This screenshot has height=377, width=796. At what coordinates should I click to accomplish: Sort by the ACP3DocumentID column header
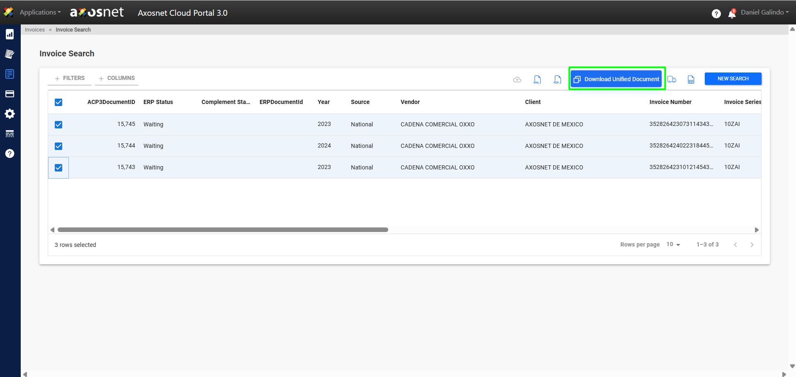tap(111, 102)
